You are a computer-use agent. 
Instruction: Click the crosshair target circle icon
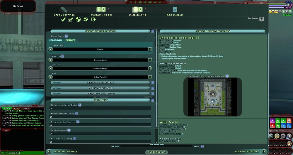(78, 19)
